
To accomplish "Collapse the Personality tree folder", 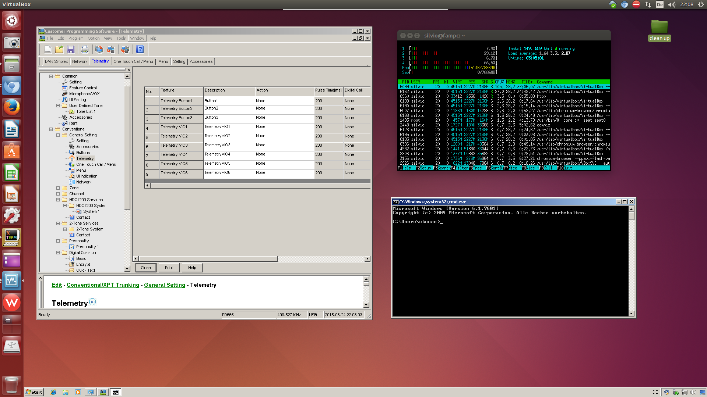I will coord(58,241).
